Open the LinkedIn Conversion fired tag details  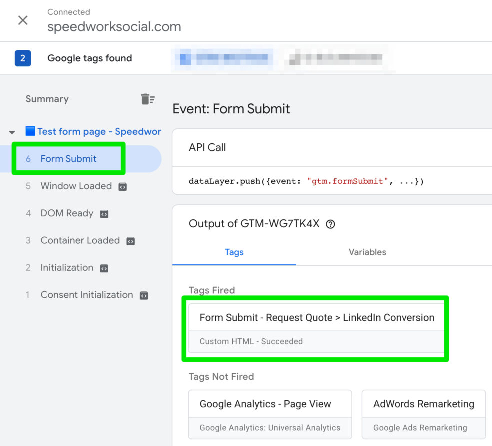(x=316, y=318)
